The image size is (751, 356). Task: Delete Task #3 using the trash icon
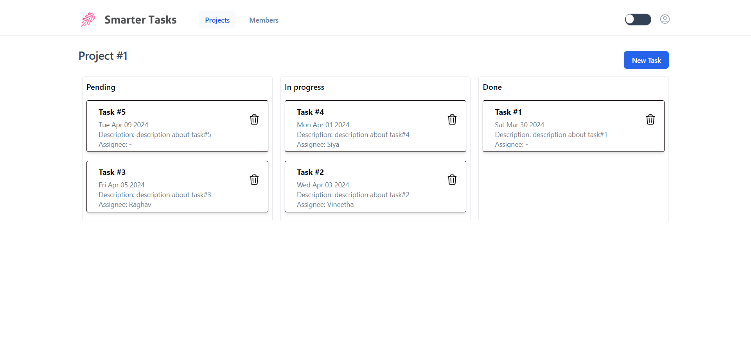254,180
